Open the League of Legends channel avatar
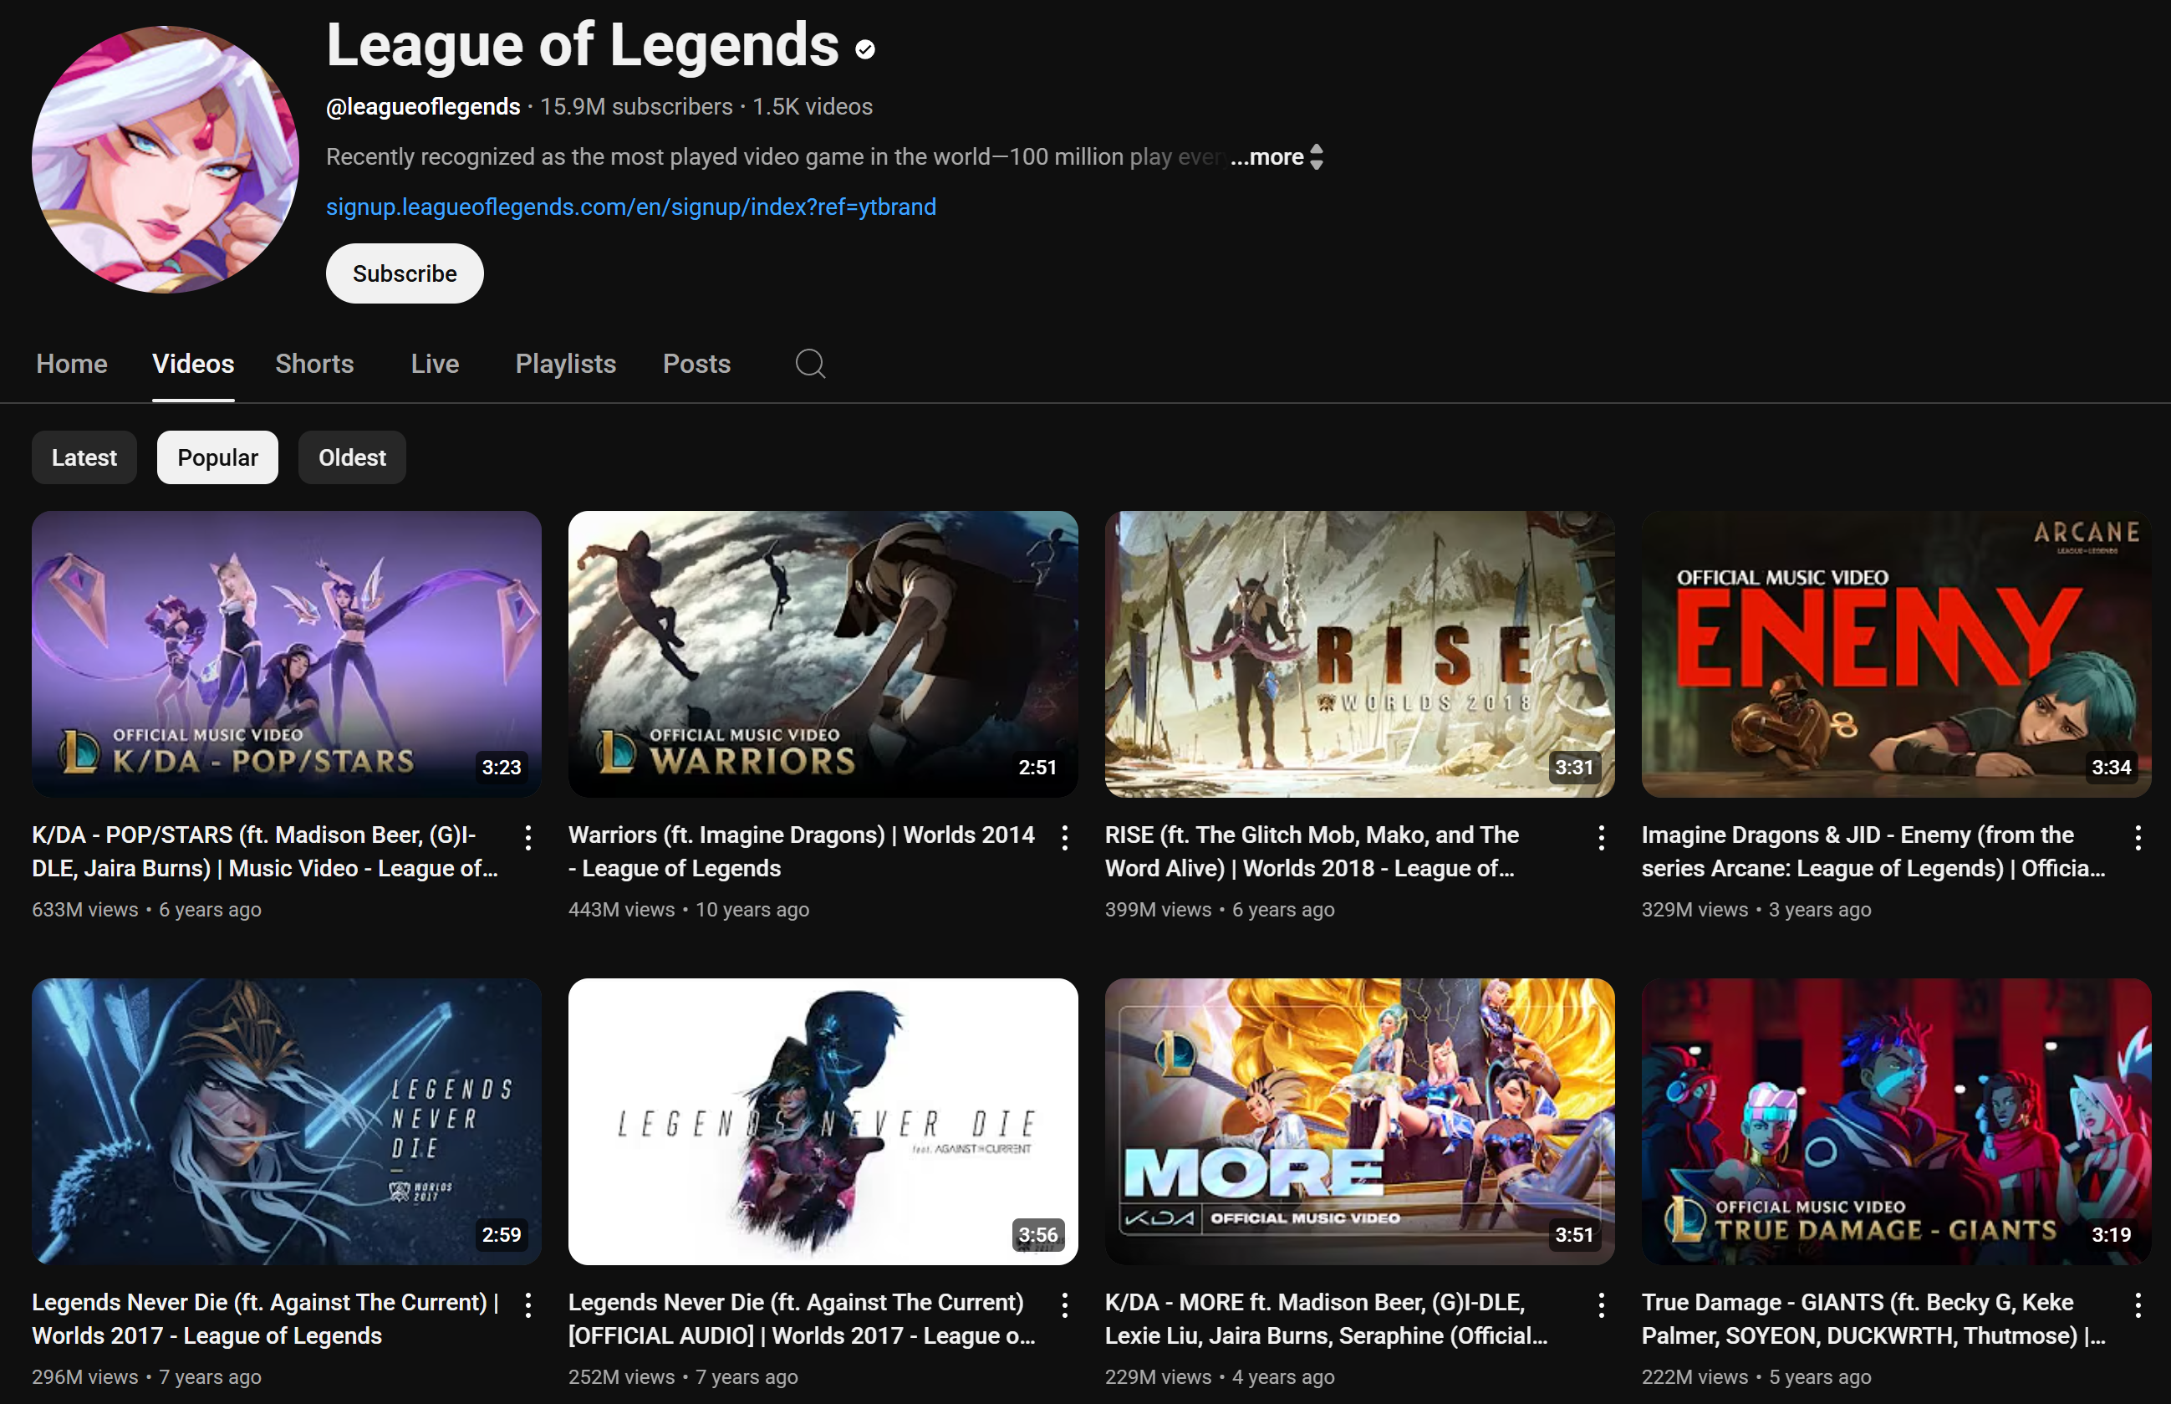2171x1404 pixels. (x=165, y=160)
